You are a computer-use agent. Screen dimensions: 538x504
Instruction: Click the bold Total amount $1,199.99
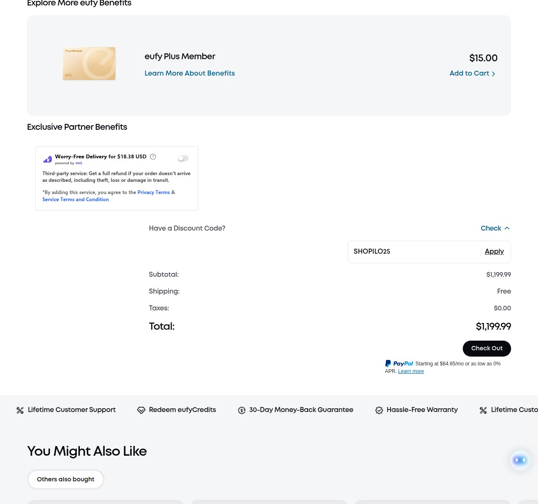493,326
